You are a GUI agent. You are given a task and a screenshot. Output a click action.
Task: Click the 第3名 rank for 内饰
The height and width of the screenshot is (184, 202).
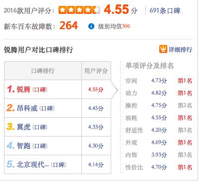tap(185, 155)
